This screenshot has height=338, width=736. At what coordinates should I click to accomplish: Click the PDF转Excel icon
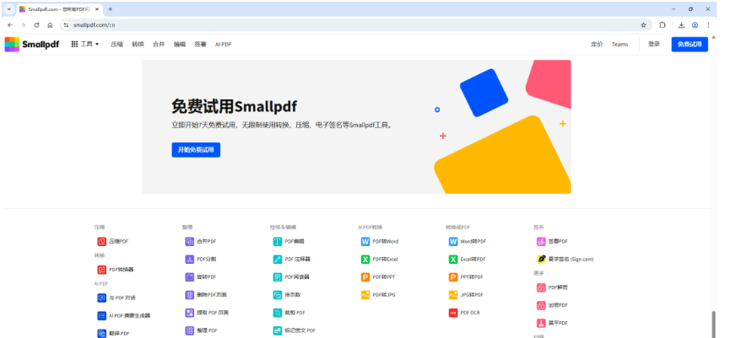click(x=365, y=260)
